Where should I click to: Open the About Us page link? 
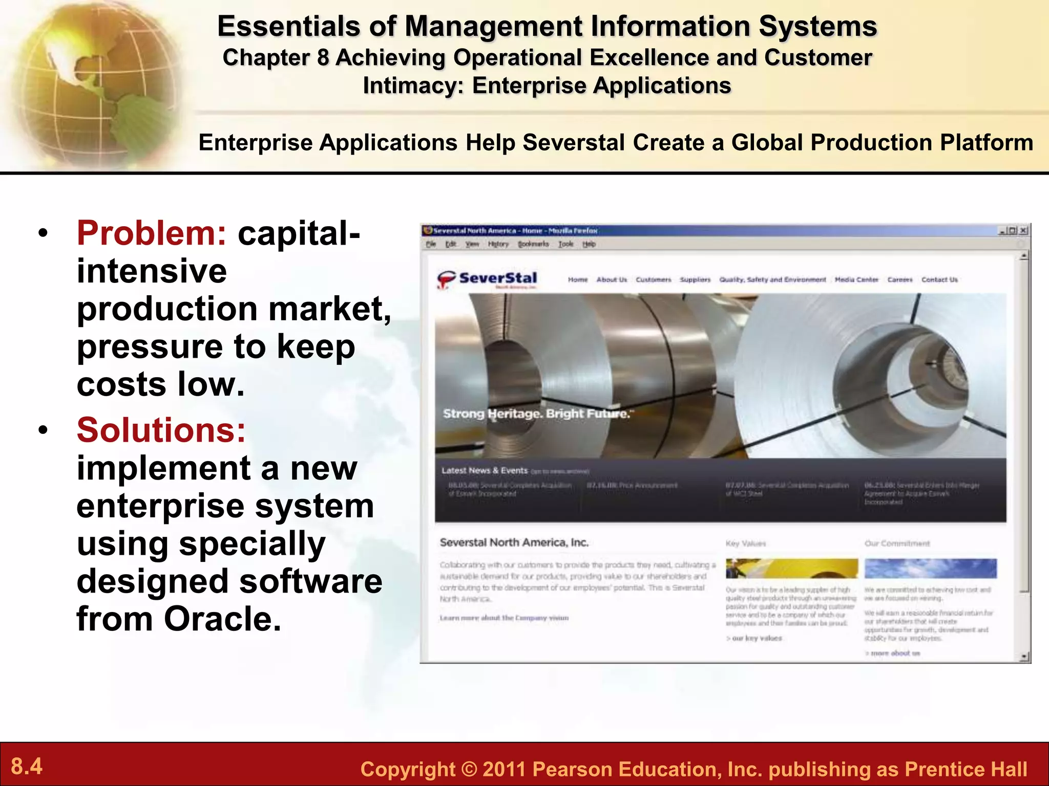612,279
